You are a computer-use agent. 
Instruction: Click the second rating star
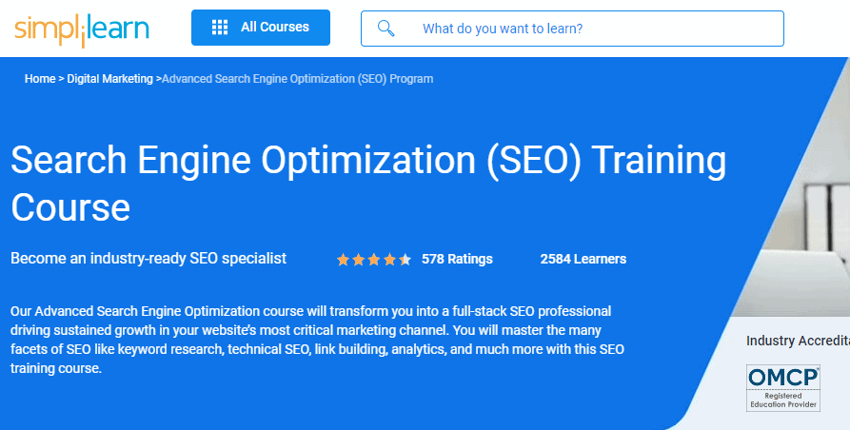[x=359, y=259]
